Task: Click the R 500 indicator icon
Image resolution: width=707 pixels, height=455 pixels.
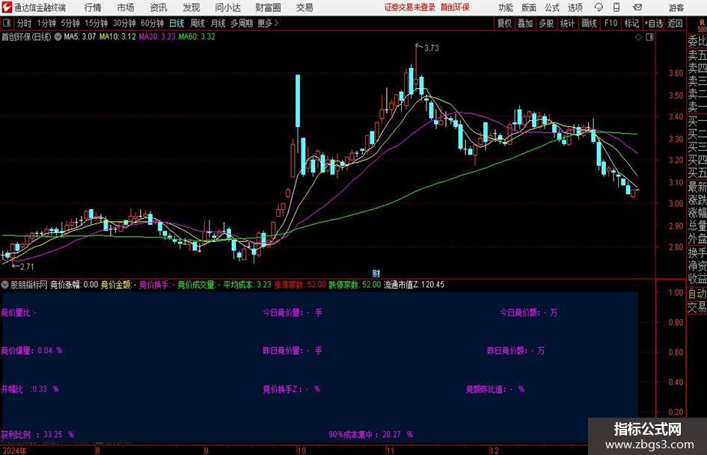Action: coord(702,26)
